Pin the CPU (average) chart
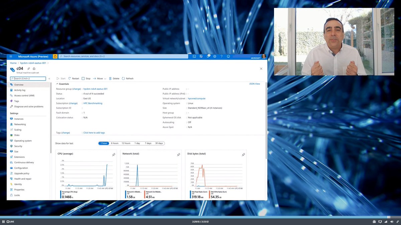Viewport: 401px width, 225px height. tap(114, 155)
